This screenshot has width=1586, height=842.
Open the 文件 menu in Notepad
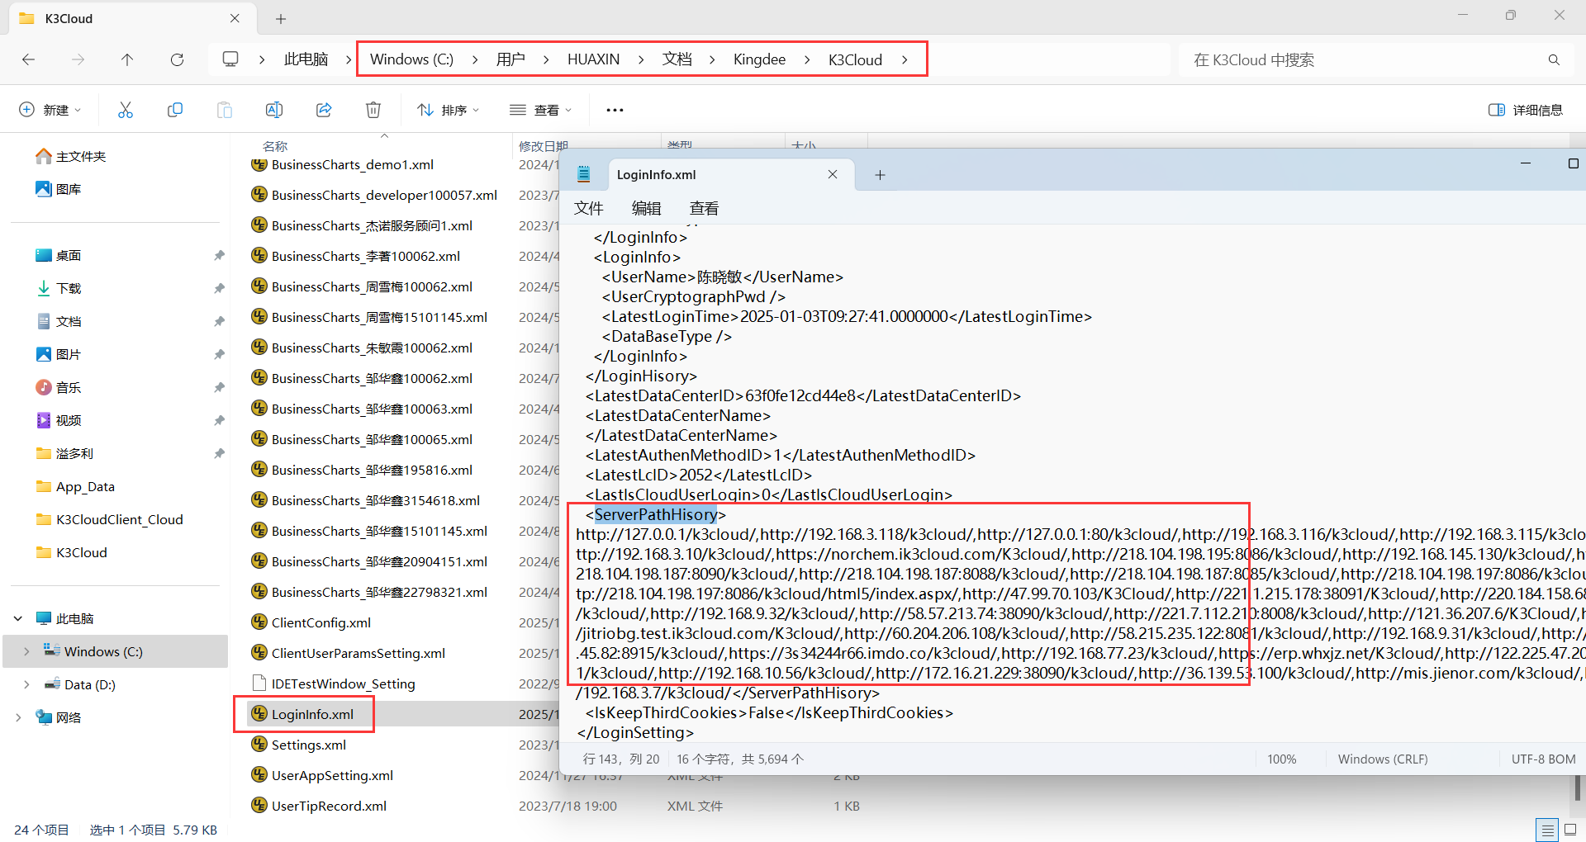point(589,208)
